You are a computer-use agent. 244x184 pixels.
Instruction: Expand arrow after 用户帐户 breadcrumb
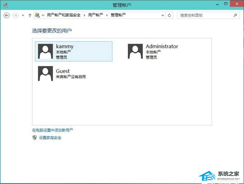[x=107, y=15]
